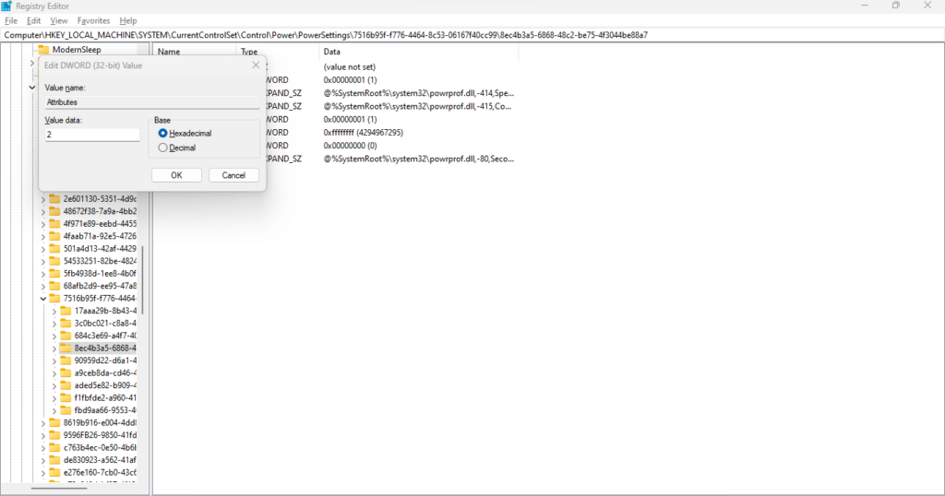Click folder icon for a9ceb8da-cd46 subkey
Viewport: 945px width, 496px height.
click(66, 372)
